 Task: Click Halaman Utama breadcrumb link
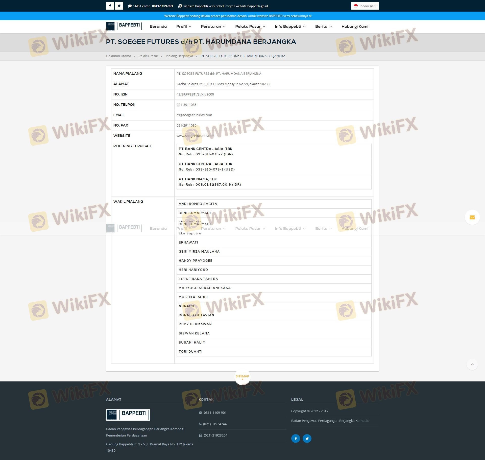(x=118, y=56)
